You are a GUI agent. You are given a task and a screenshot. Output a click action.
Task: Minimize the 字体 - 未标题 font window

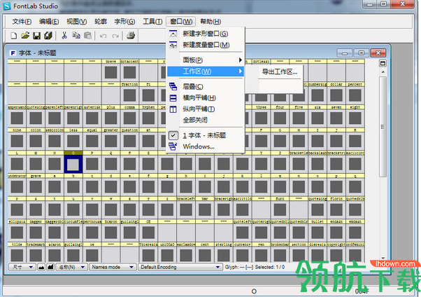[x=345, y=53]
